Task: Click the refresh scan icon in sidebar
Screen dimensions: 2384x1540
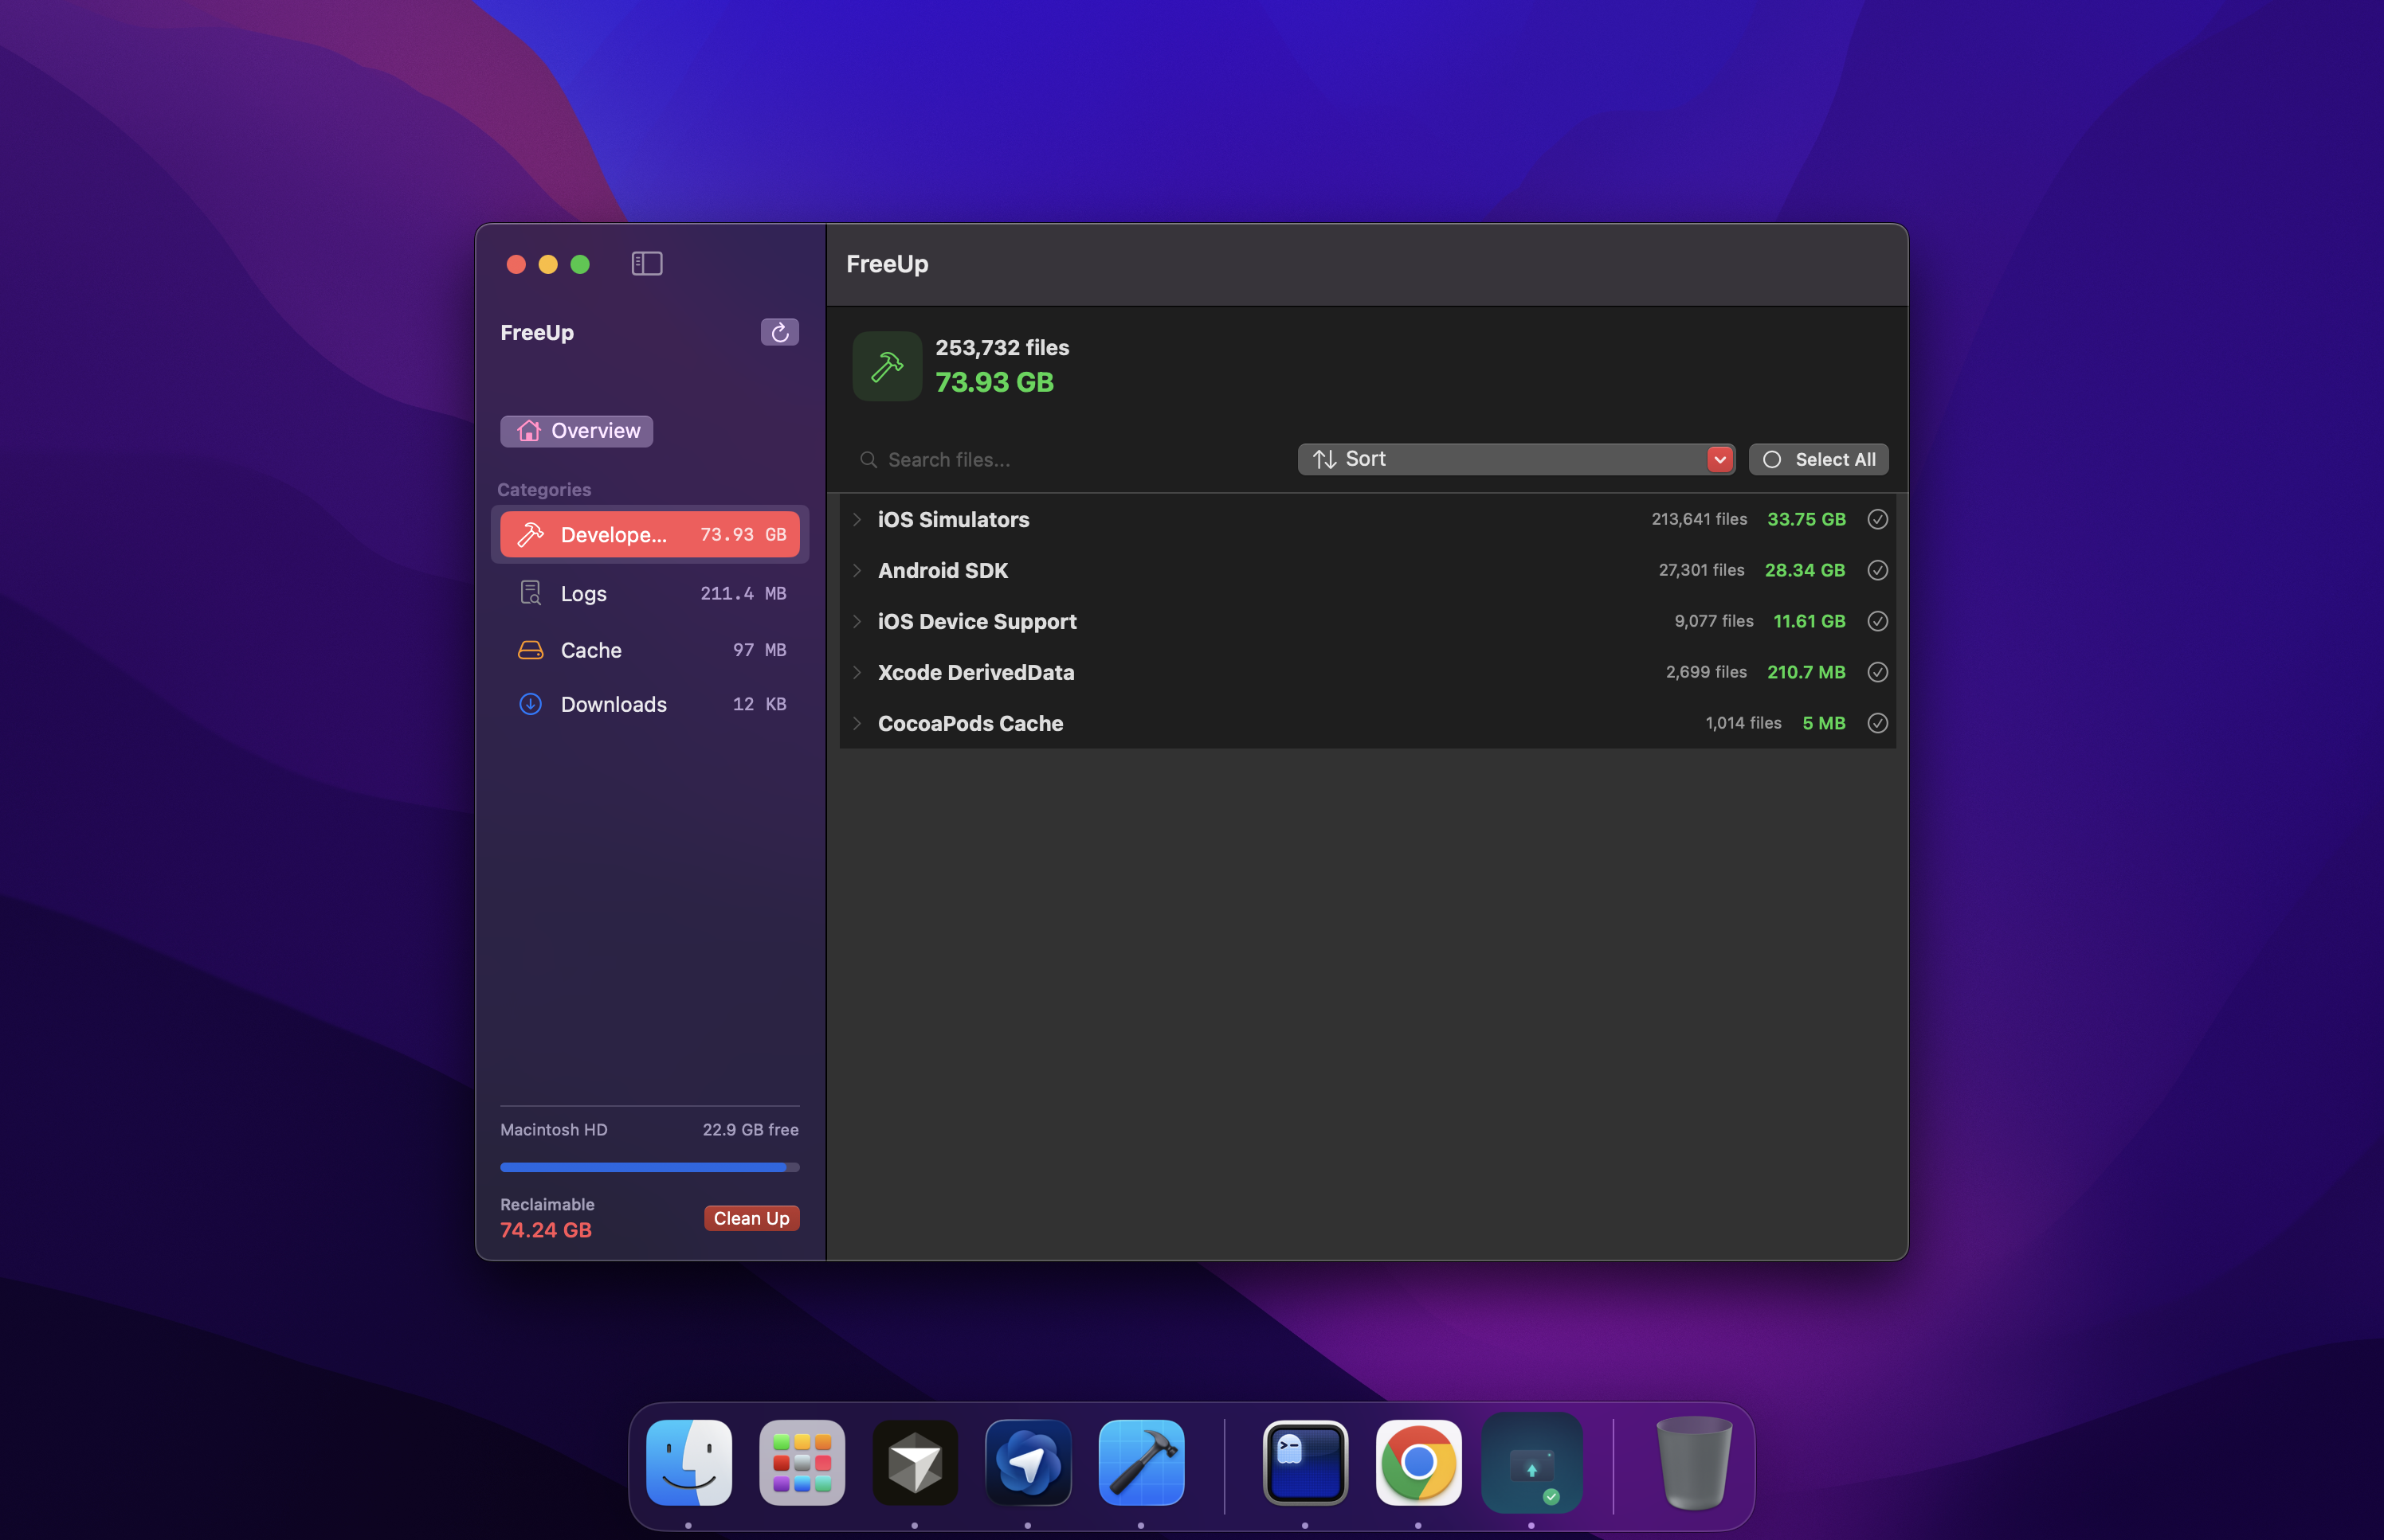Action: click(779, 332)
